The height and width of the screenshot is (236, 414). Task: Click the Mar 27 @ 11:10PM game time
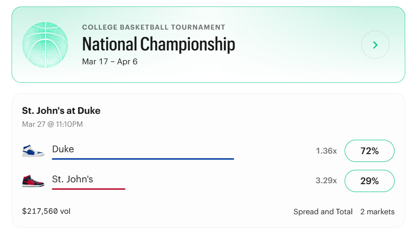[52, 124]
